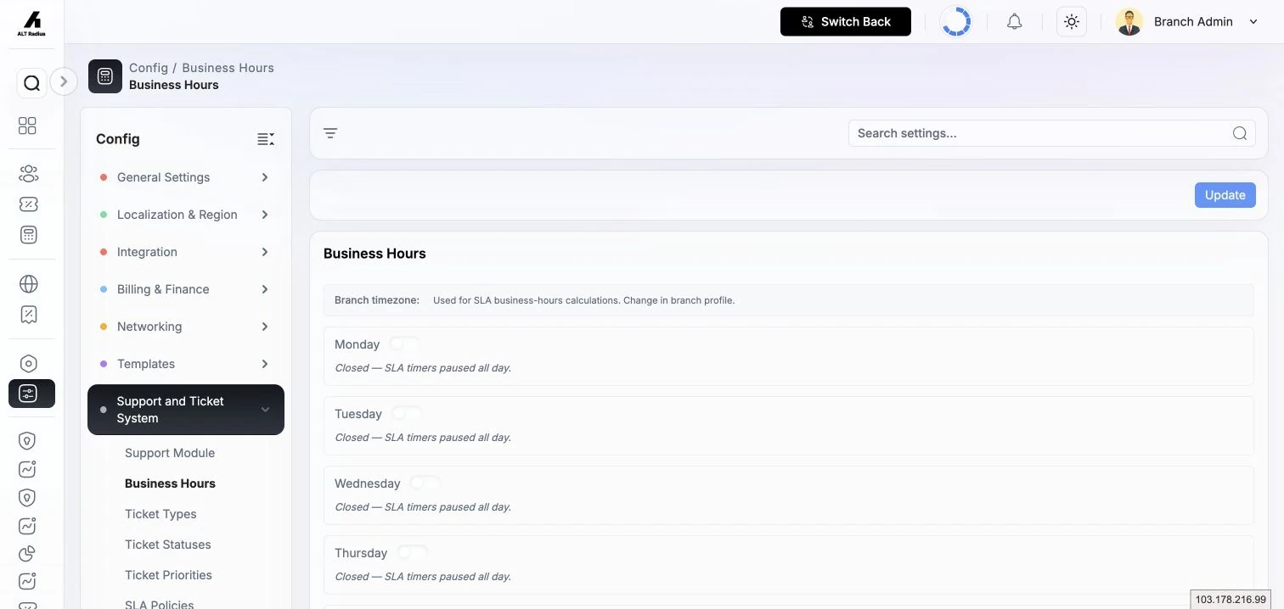Select Business Hours in the Config submenu
The height and width of the screenshot is (609, 1284).
(170, 483)
